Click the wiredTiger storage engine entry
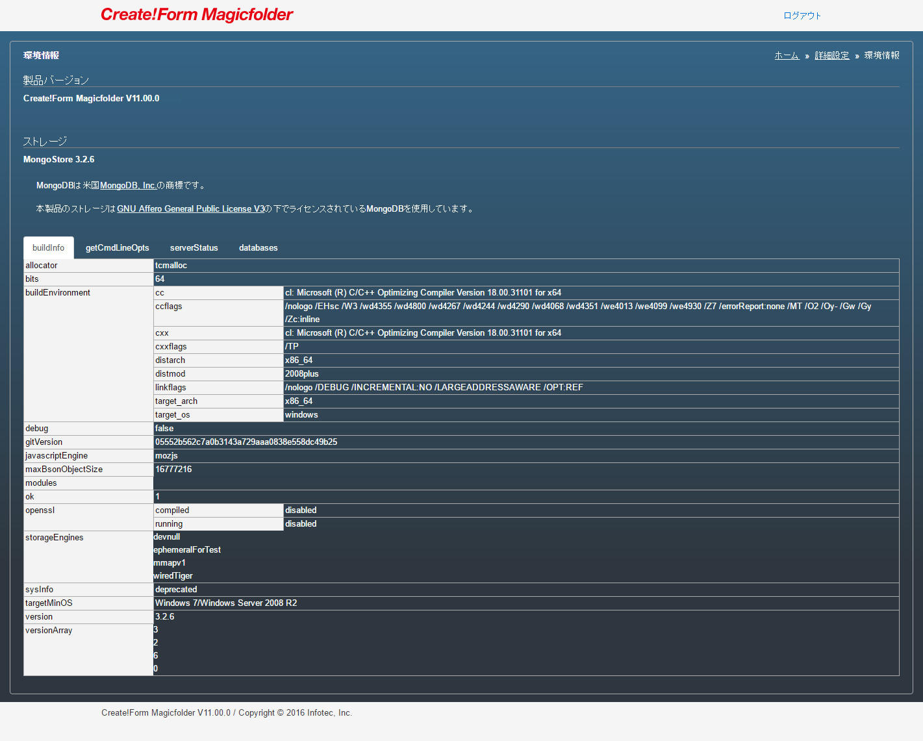 [173, 576]
